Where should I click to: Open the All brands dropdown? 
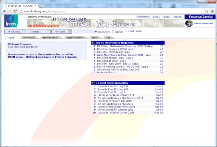[x=39, y=32]
